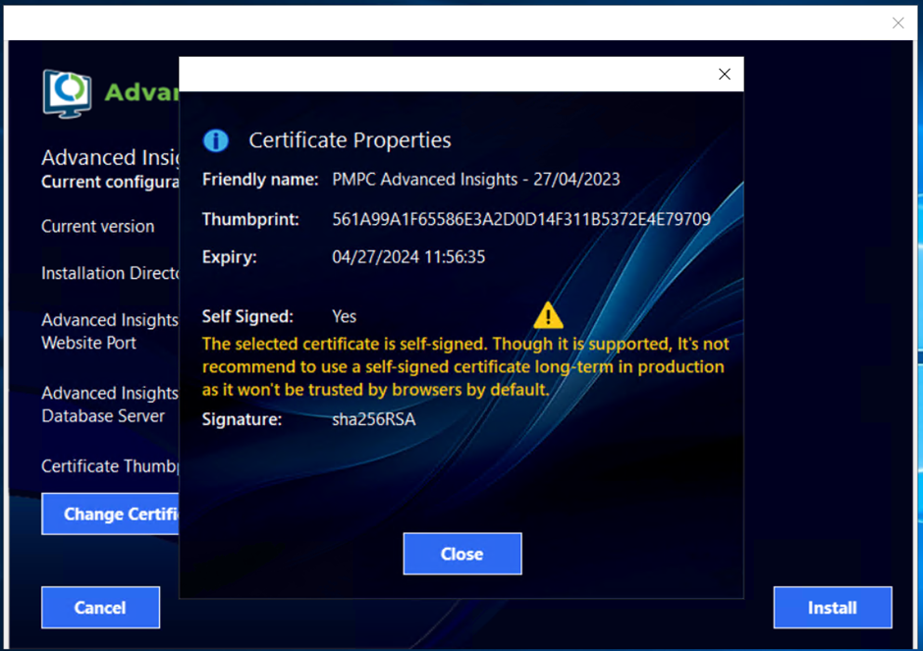Click the Advanced Insights monitor logo
The width and height of the screenshot is (923, 651).
coord(67,93)
